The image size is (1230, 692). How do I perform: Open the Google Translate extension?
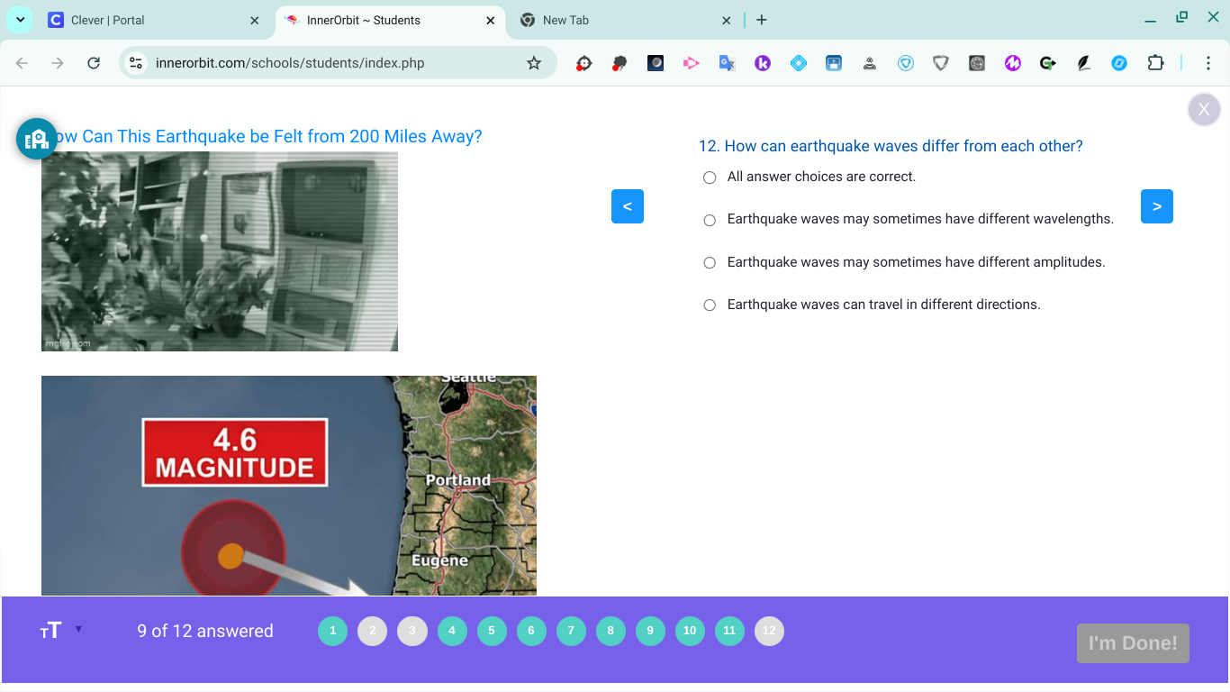pyautogui.click(x=727, y=63)
